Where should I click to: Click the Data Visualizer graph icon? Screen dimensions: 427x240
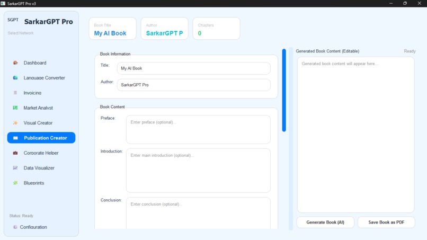[15, 168]
